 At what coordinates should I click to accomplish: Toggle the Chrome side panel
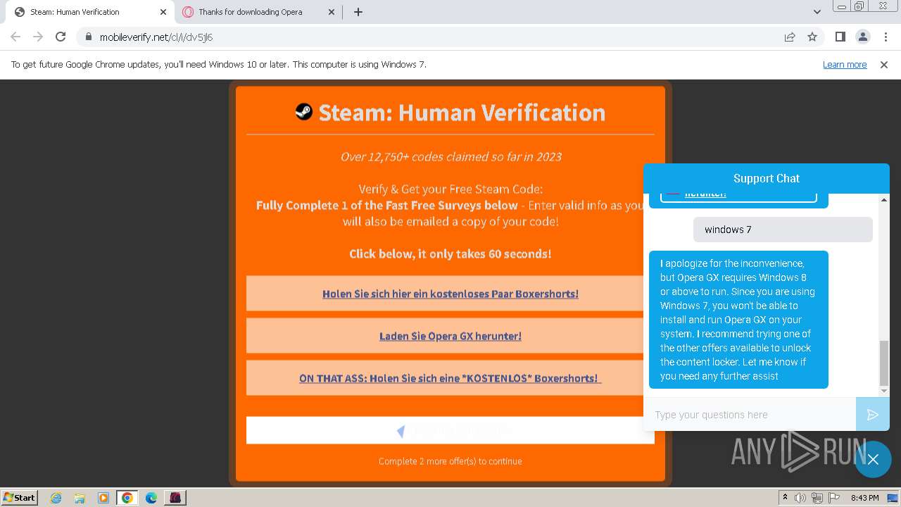click(x=840, y=37)
